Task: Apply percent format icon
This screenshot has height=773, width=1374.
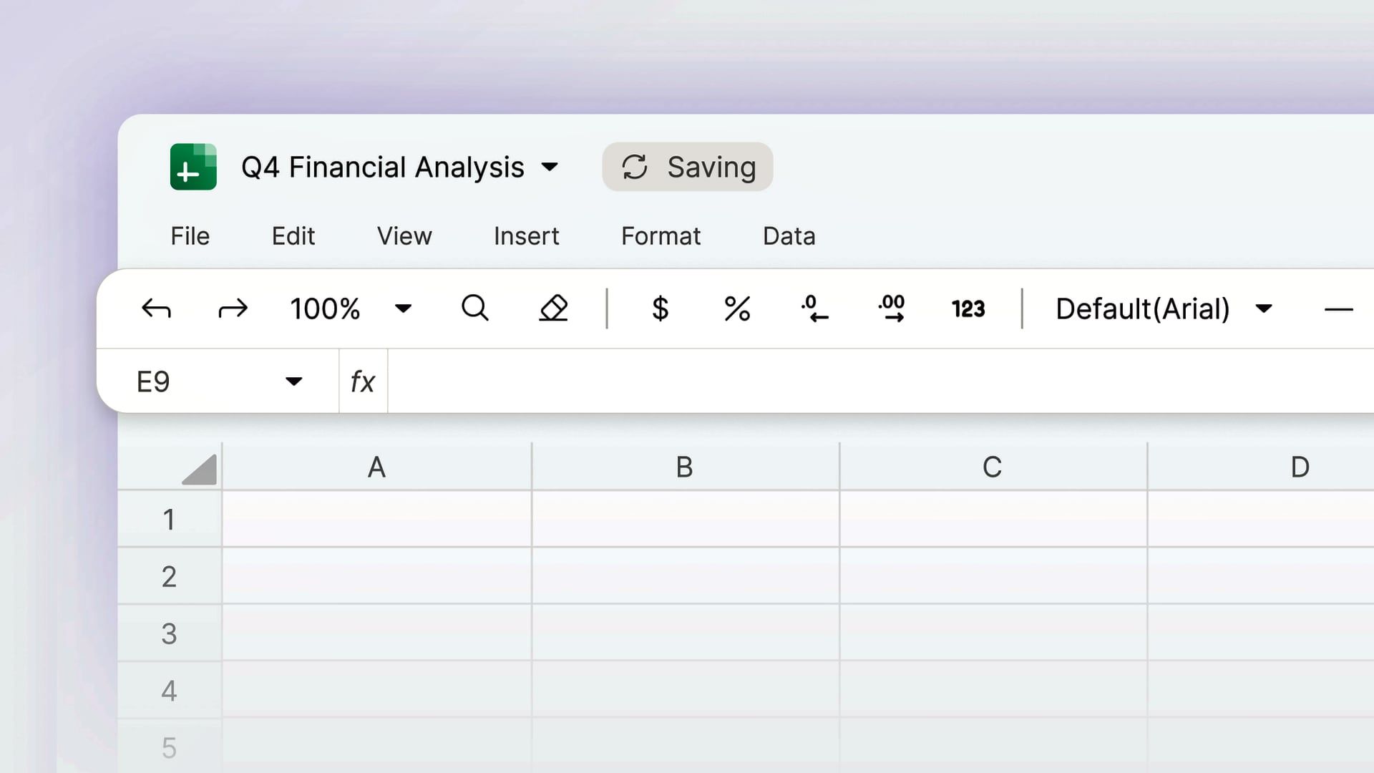Action: [737, 309]
